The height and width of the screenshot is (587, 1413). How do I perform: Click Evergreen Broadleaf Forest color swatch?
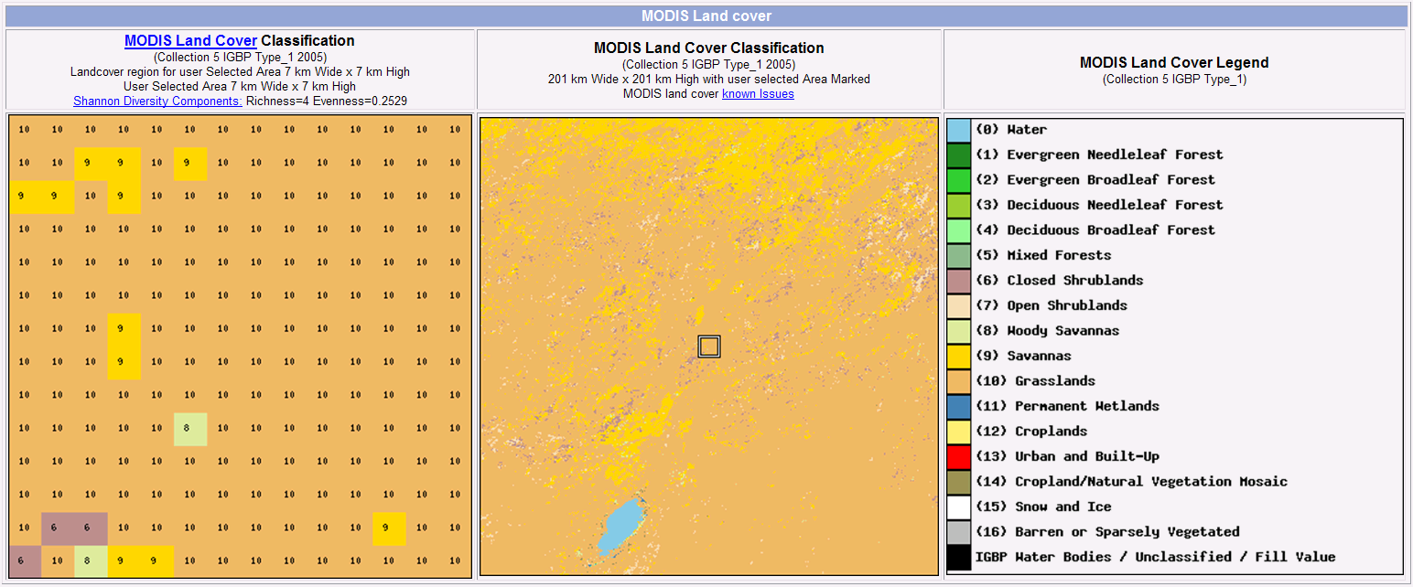coord(959,180)
